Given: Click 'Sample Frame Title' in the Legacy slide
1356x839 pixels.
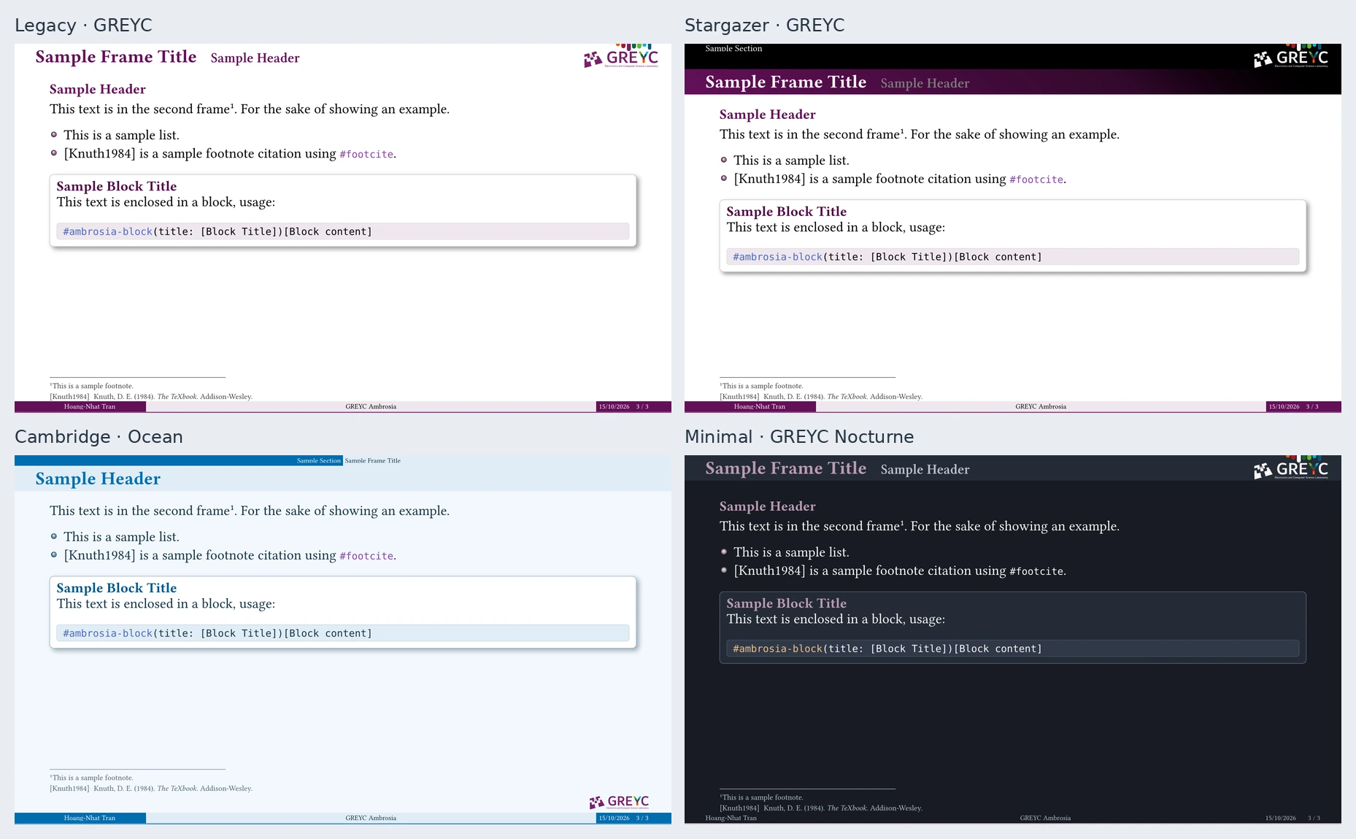Looking at the screenshot, I should point(116,57).
